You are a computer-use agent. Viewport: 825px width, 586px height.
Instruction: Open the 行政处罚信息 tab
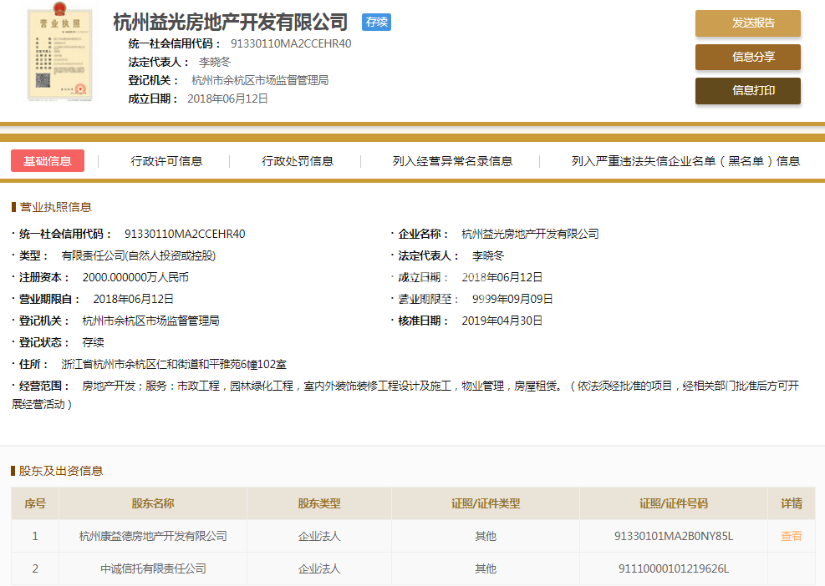tap(298, 161)
